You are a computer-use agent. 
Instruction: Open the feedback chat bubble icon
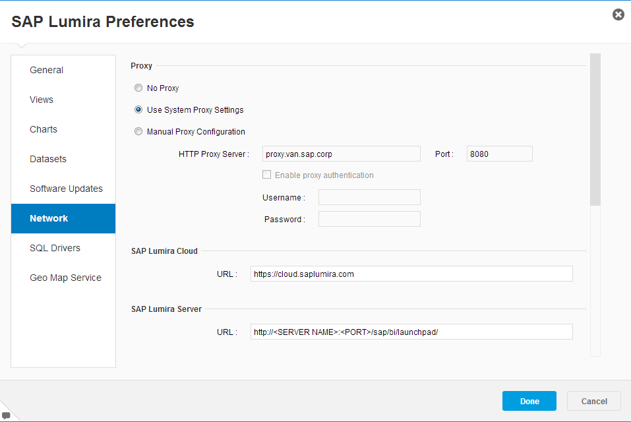(x=6, y=415)
